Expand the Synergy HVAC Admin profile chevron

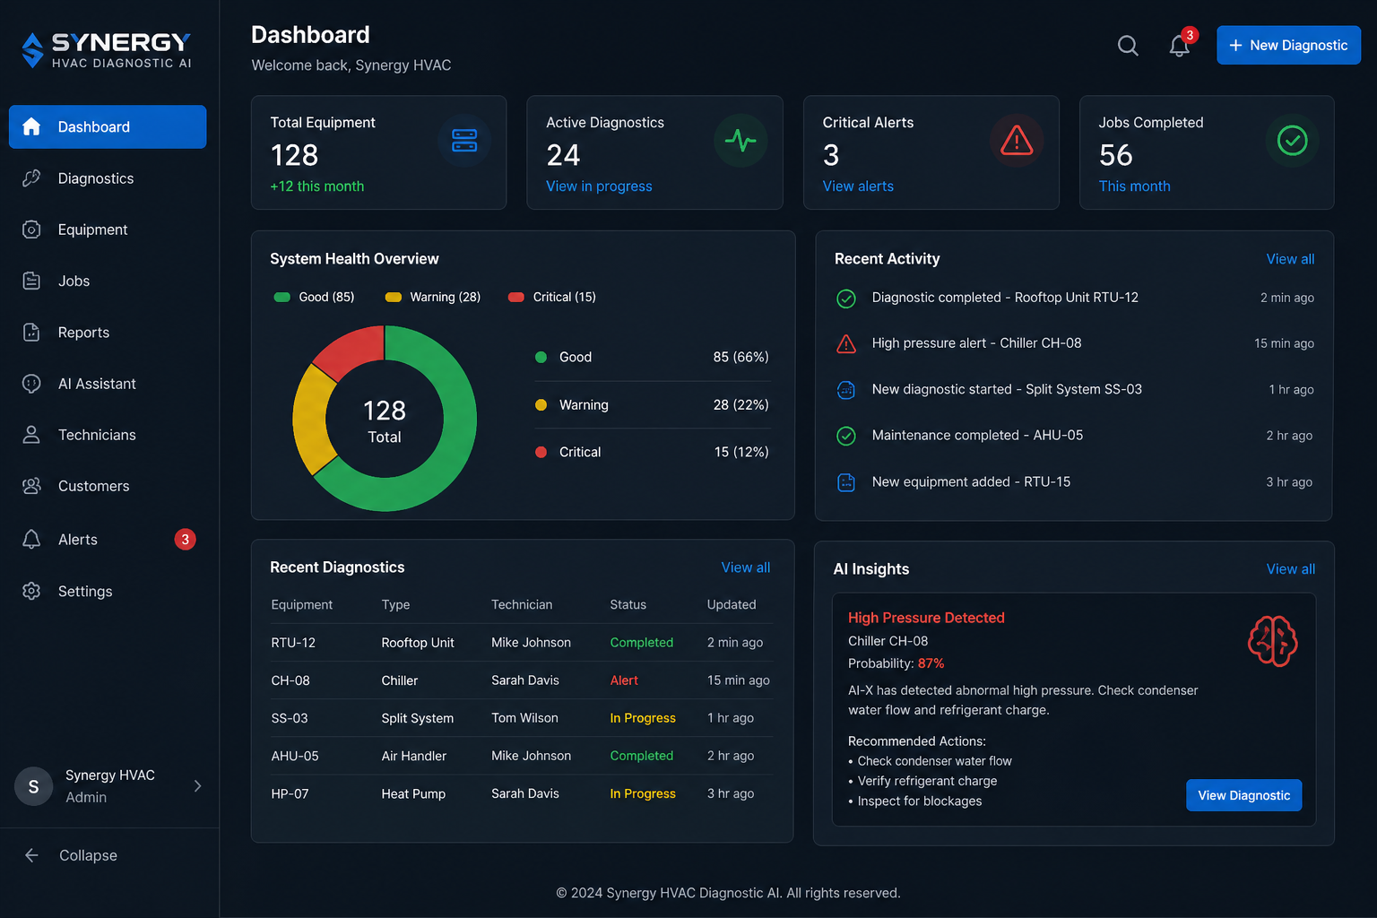197,786
